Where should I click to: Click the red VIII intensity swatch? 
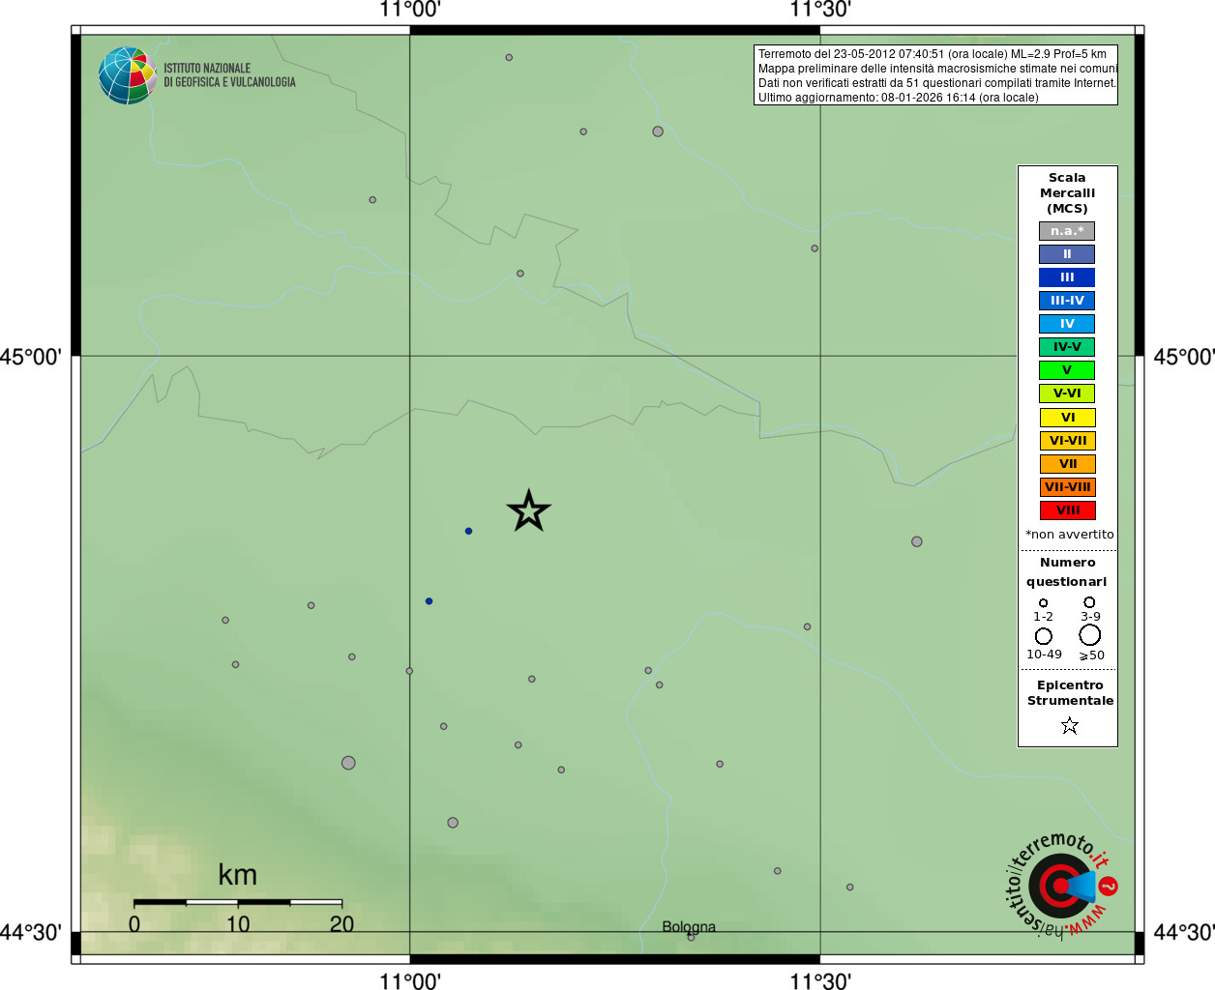point(1067,510)
